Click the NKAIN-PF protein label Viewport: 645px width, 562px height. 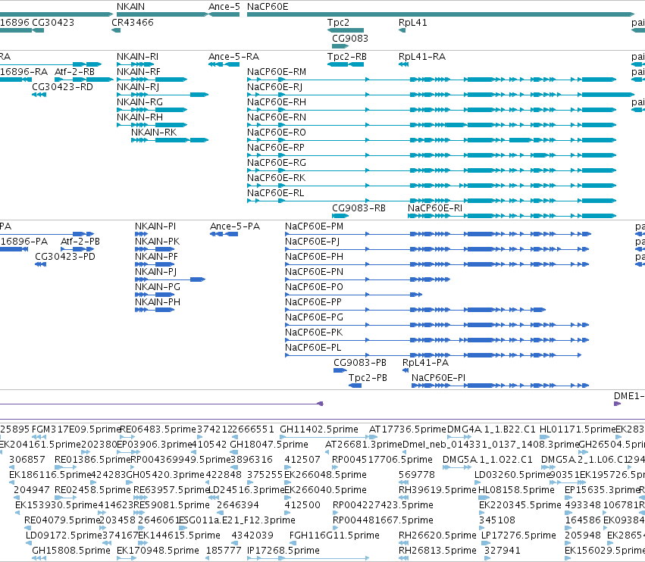pos(156,257)
